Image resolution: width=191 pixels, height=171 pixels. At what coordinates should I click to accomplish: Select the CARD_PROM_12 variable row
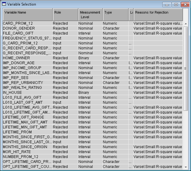[x=93, y=23]
